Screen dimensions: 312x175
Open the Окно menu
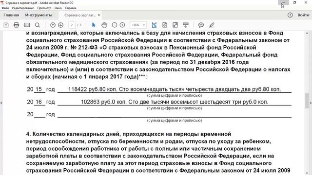tap(58, 8)
